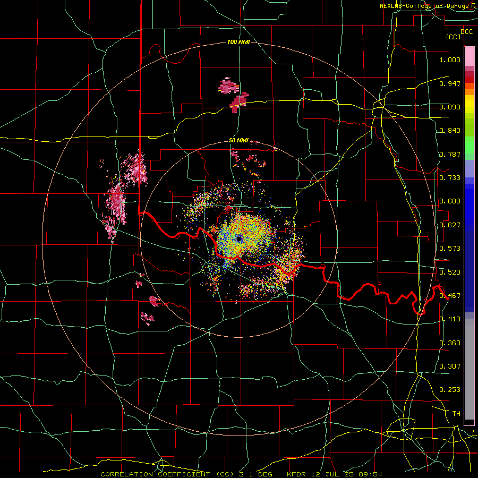Click the 0.947 scale value

coord(450,83)
